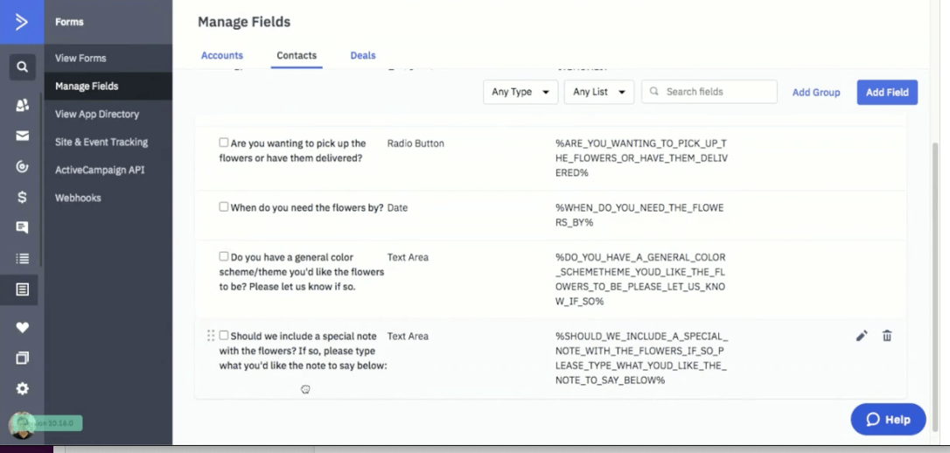Open the Contacts icon in sidebar

point(22,105)
